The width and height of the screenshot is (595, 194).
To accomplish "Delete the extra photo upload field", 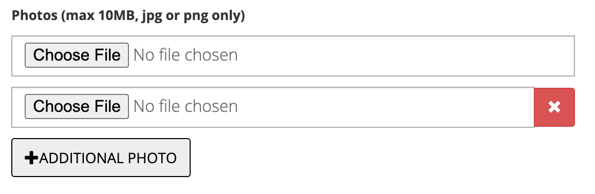I will (x=554, y=107).
